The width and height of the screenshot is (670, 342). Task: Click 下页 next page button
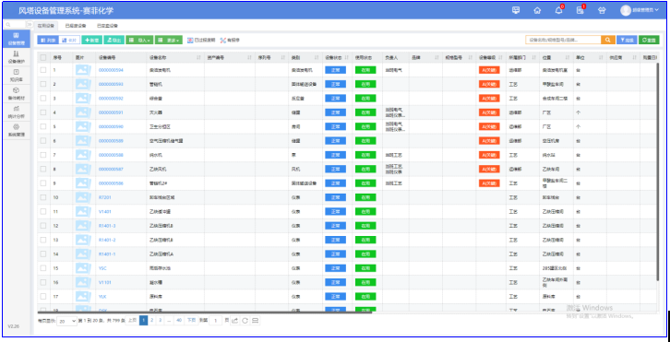click(191, 320)
